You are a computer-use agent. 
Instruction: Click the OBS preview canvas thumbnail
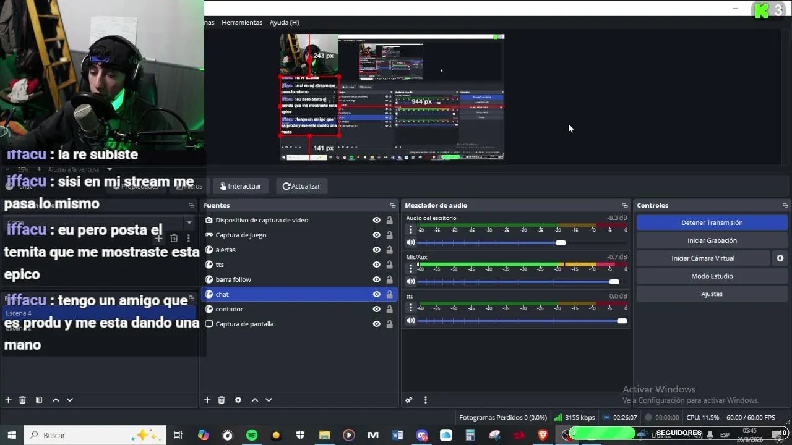coord(392,98)
